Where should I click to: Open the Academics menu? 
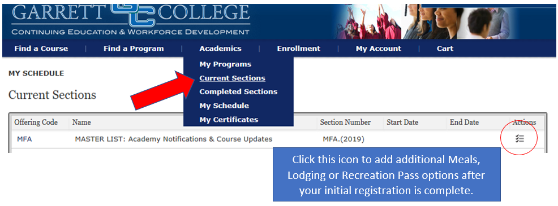tap(220, 49)
